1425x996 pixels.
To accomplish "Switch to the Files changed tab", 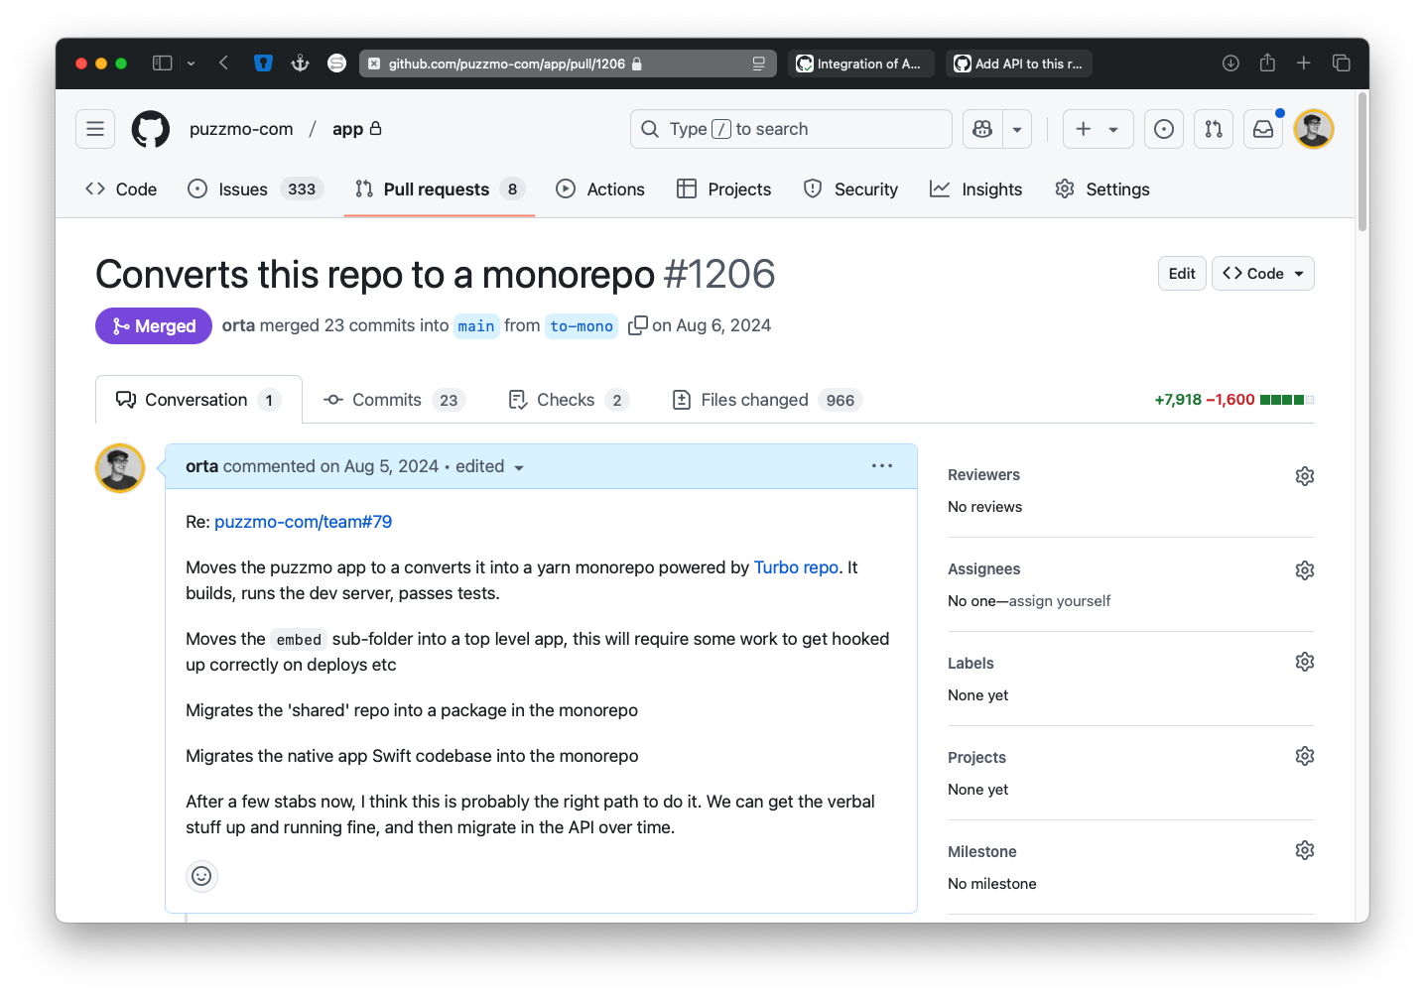I will (x=754, y=399).
